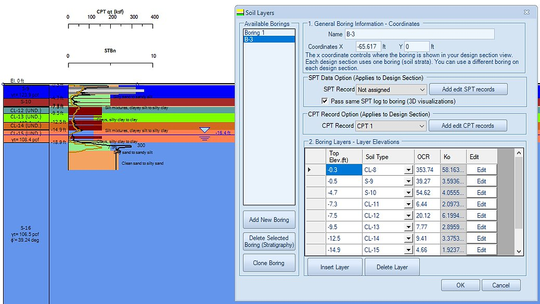The height and width of the screenshot is (304, 540).
Task: Expand Soil Type dropdown for CL-8 row
Action: [x=408, y=170]
